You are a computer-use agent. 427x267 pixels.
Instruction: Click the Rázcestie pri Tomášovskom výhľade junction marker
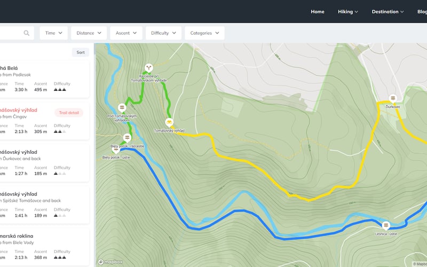coord(149,68)
